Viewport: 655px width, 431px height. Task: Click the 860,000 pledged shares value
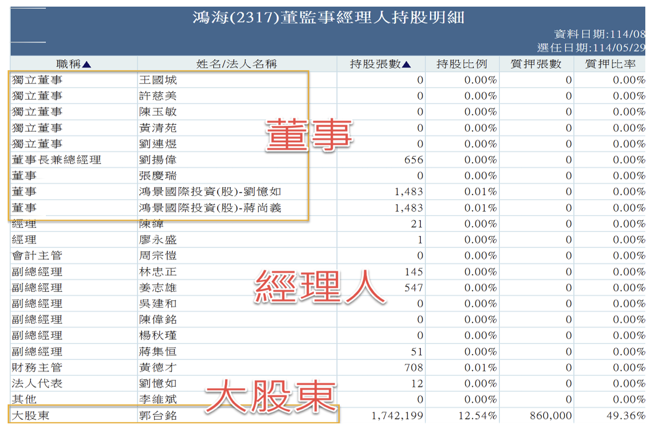coord(551,416)
